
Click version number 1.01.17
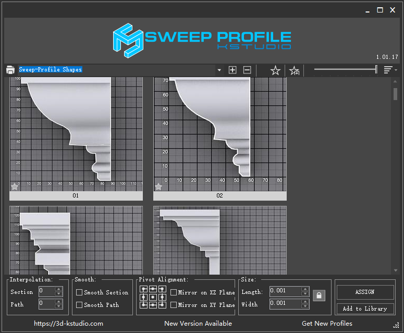tap(387, 57)
